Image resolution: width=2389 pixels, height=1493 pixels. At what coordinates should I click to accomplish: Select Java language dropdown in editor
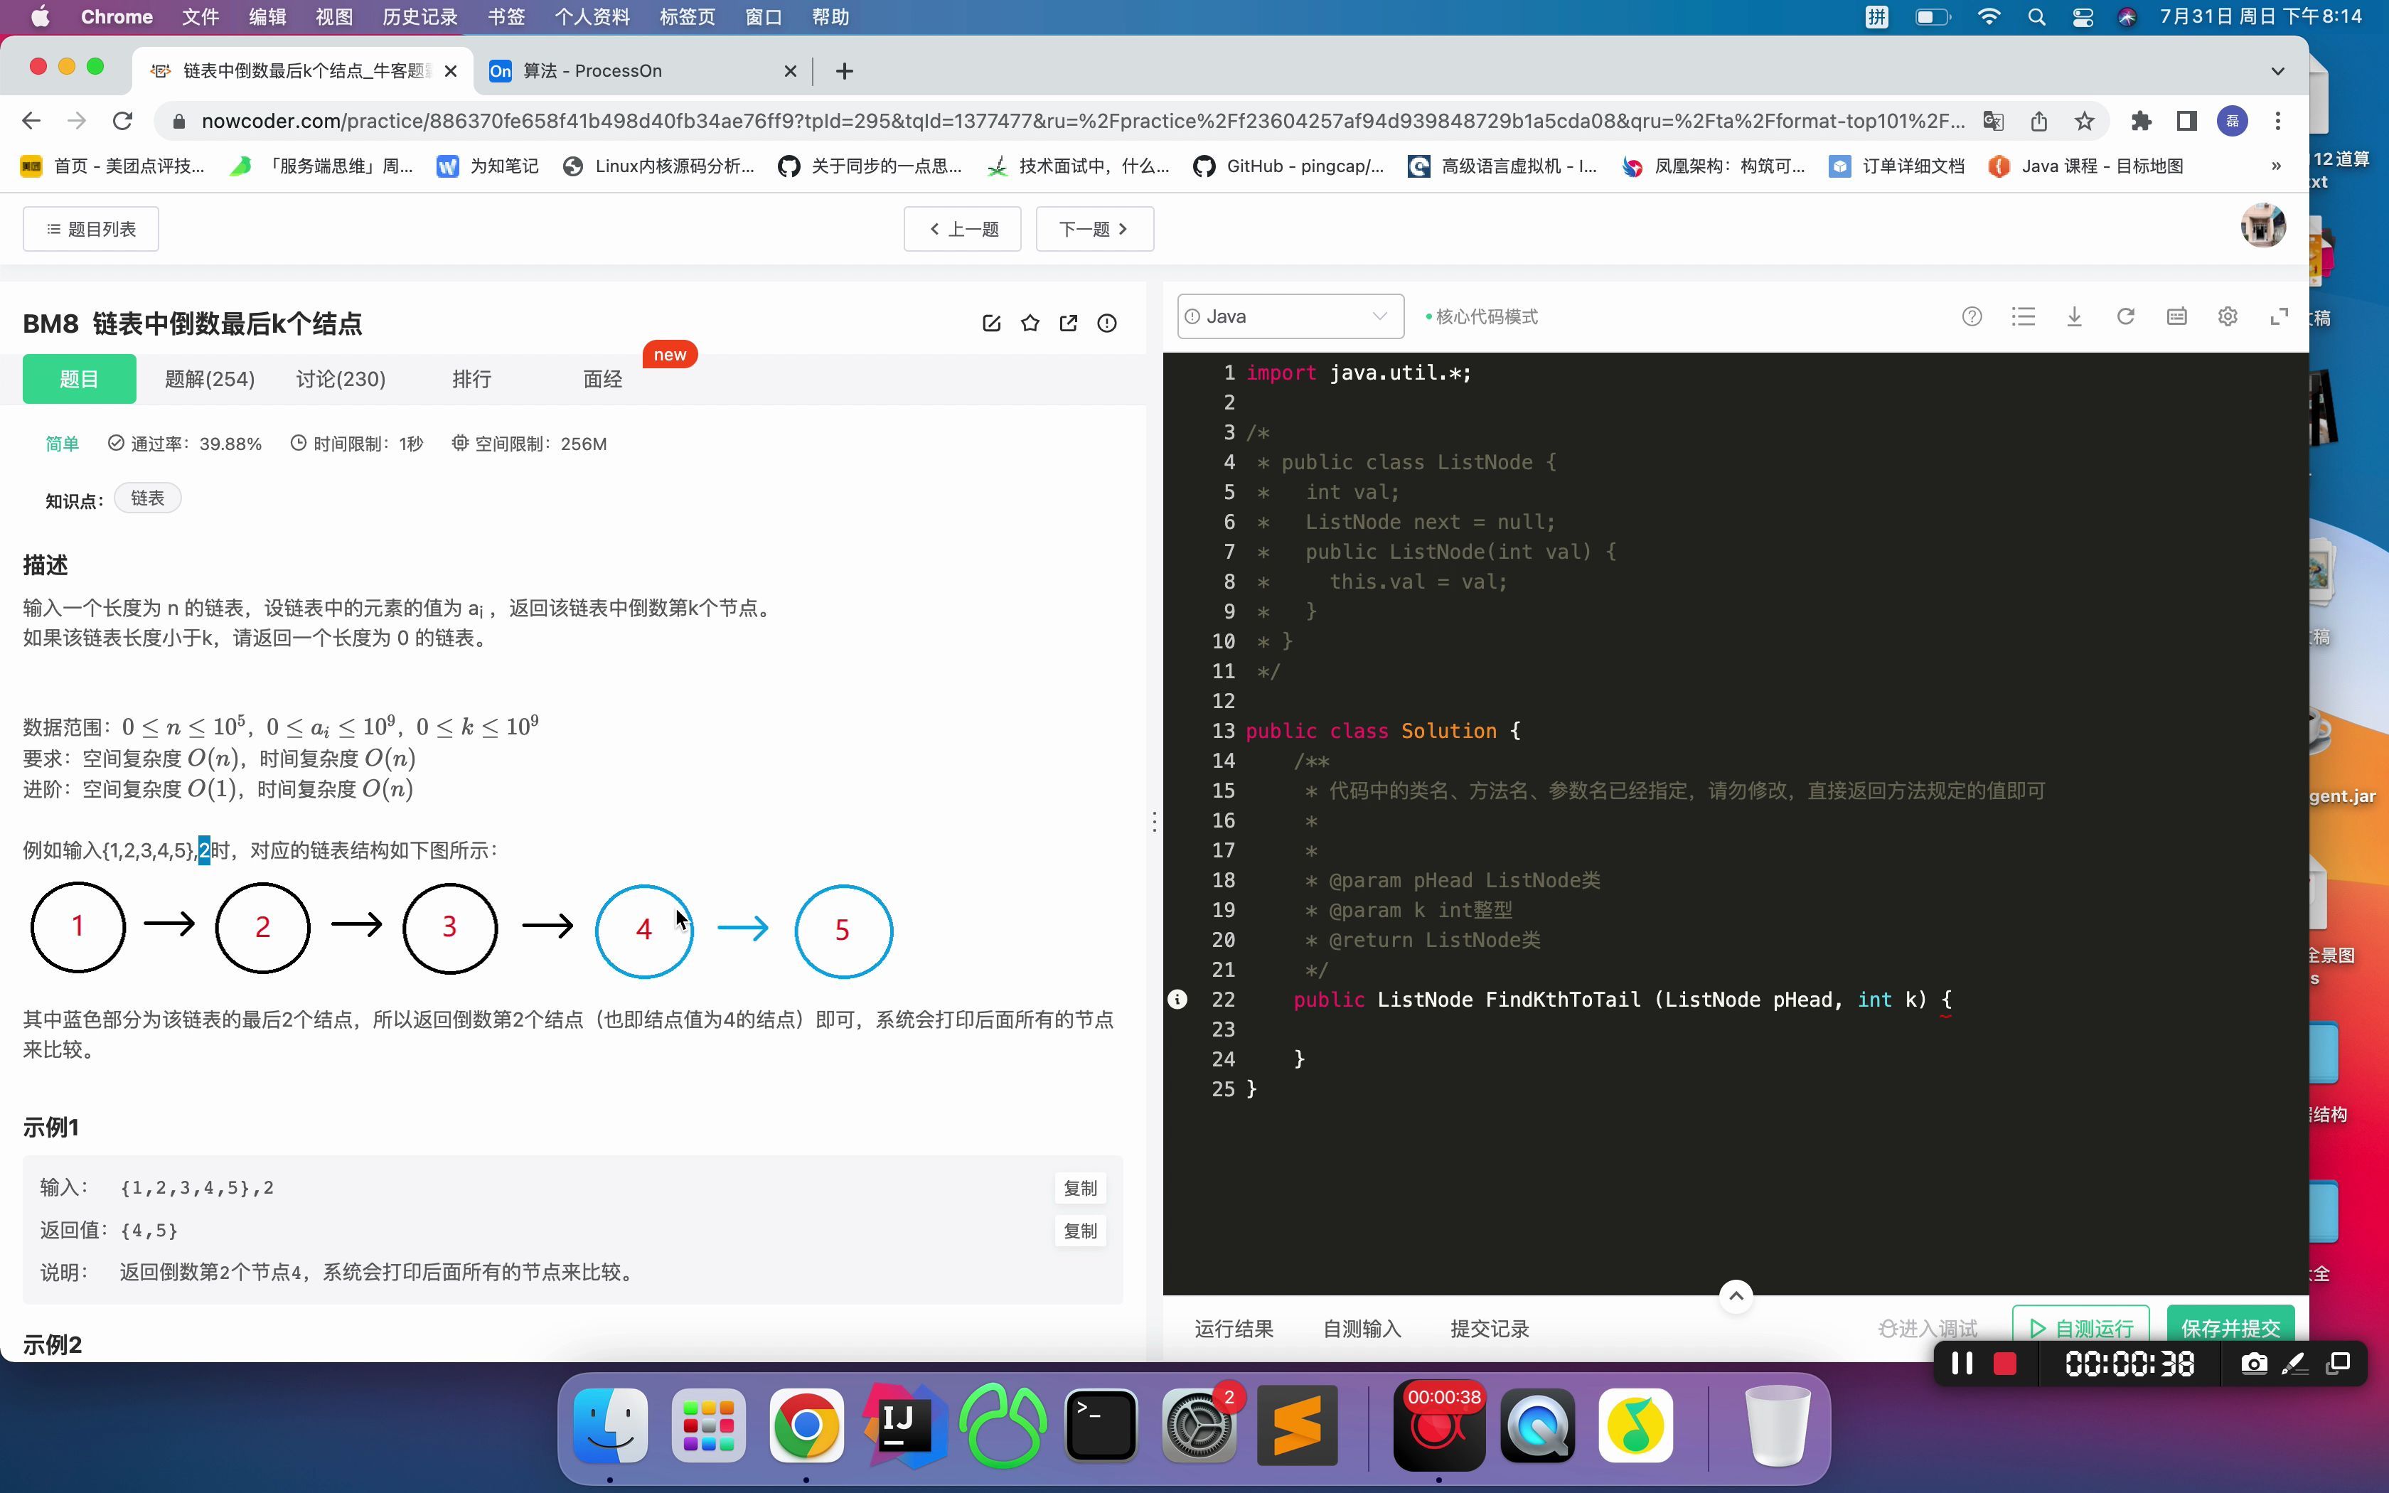pos(1288,316)
